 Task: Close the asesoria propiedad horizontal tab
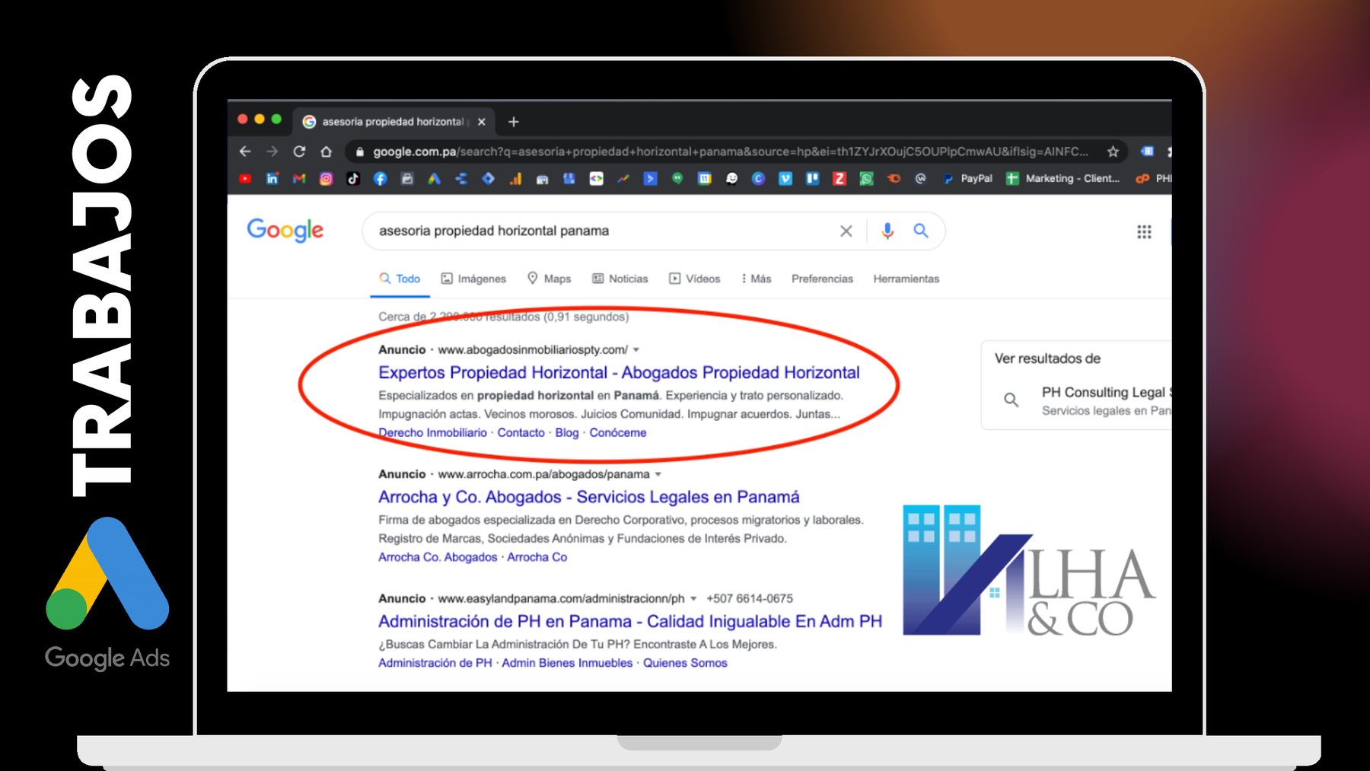(x=481, y=122)
